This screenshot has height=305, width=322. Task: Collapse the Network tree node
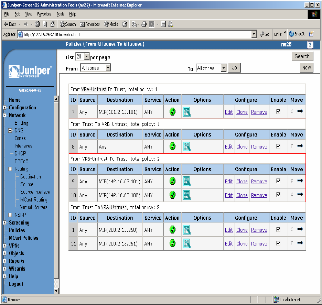pos(4,115)
